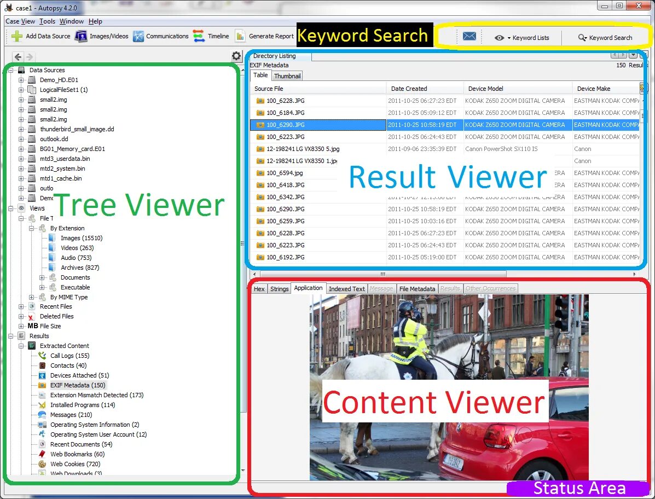
Task: Click the Keyword Search magnifier icon
Action: coord(582,38)
